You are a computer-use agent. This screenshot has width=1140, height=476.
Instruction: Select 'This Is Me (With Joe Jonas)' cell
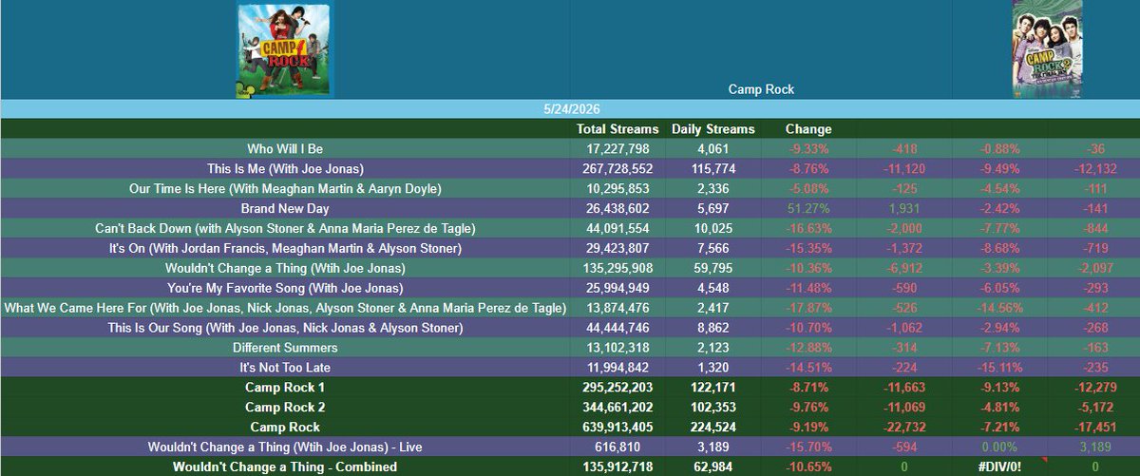285,169
